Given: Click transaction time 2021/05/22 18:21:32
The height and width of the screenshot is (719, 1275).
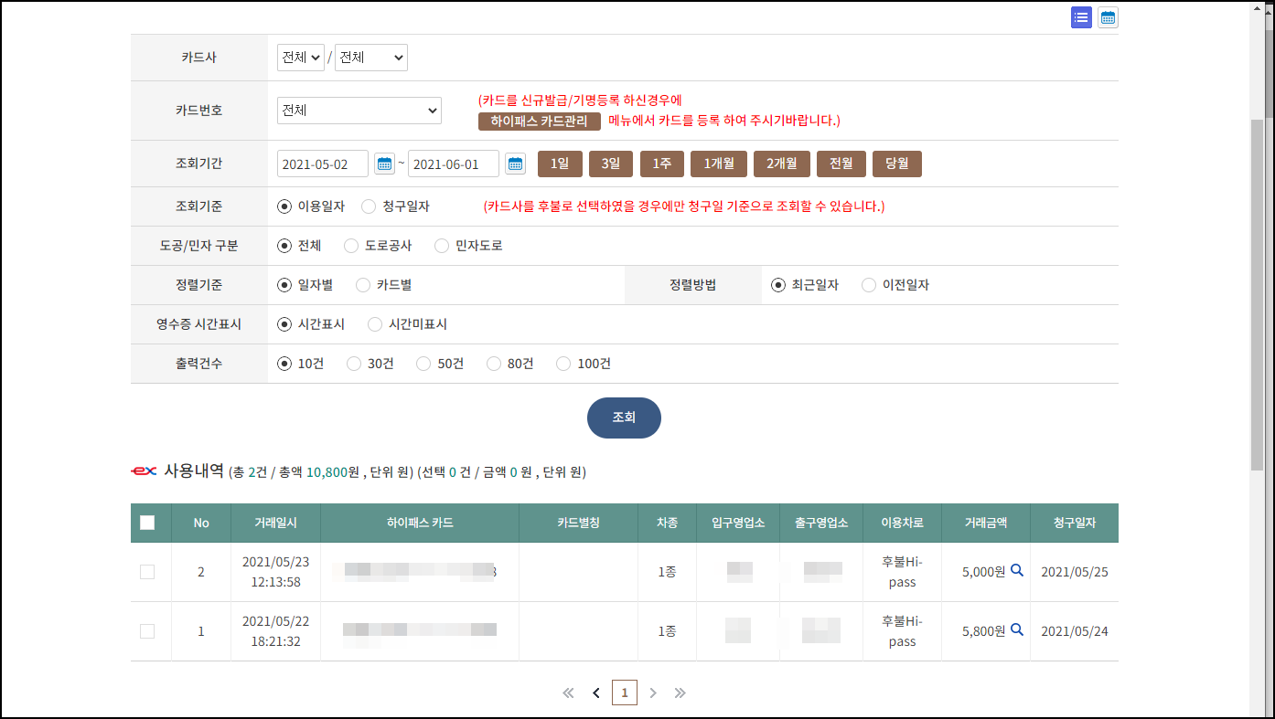Looking at the screenshot, I should [275, 631].
